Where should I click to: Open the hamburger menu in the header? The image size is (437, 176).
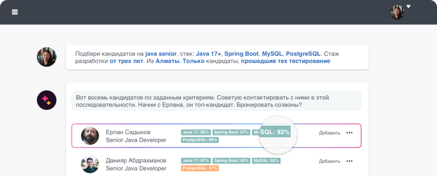tap(15, 12)
